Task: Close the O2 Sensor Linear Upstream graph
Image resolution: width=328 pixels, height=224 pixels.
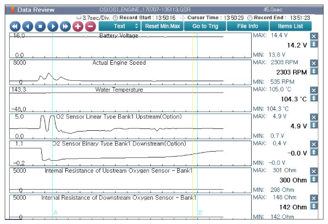Action: click(314, 118)
